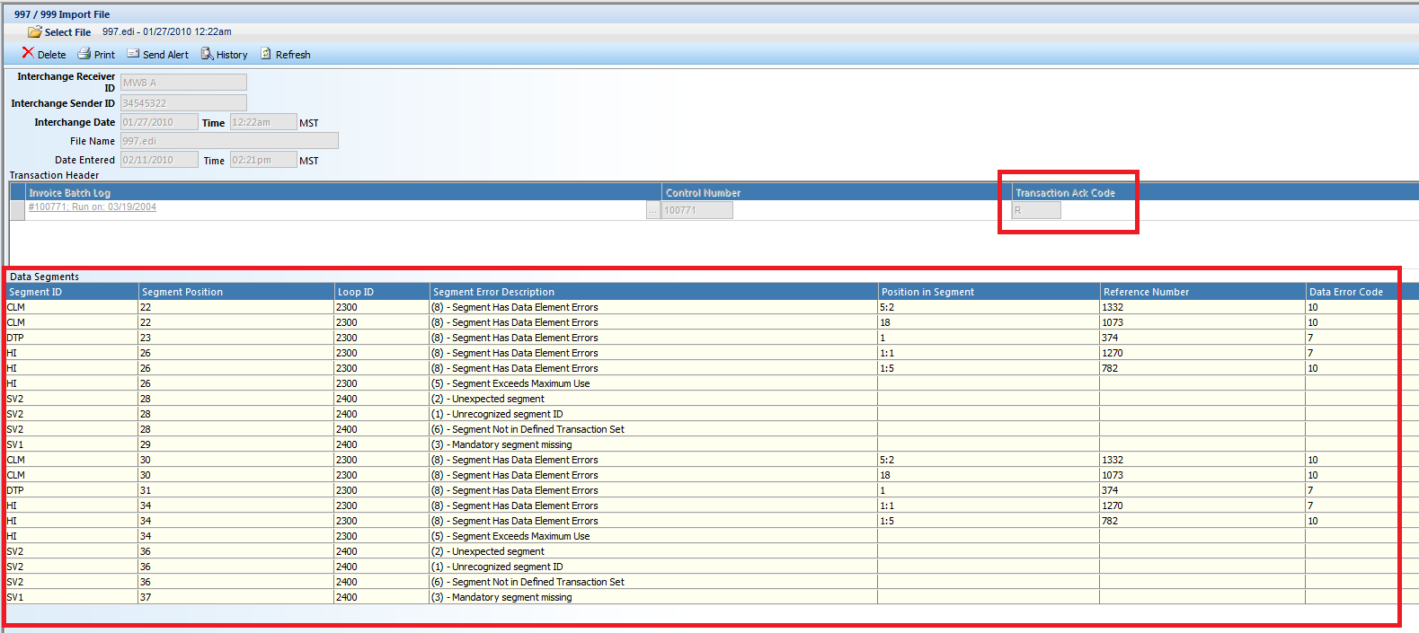The height and width of the screenshot is (633, 1419).
Task: Select 'Mandatory segment missing' cell at position 37
Action: coord(654,597)
